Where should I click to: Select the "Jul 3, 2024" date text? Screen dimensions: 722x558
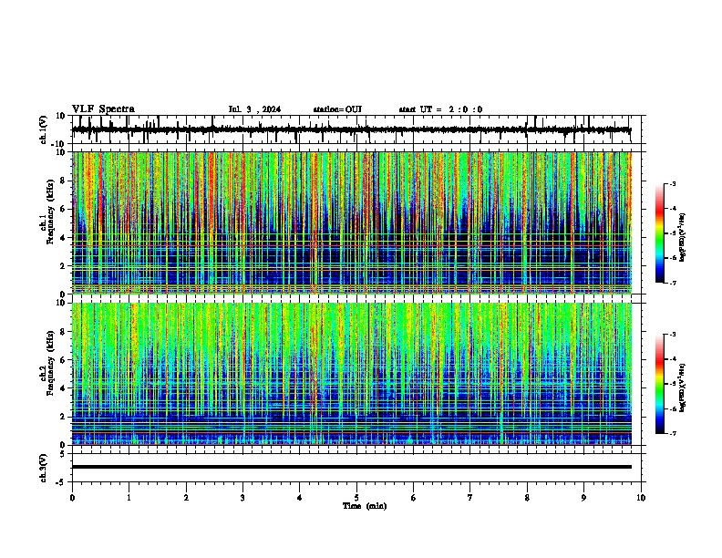tap(254, 109)
